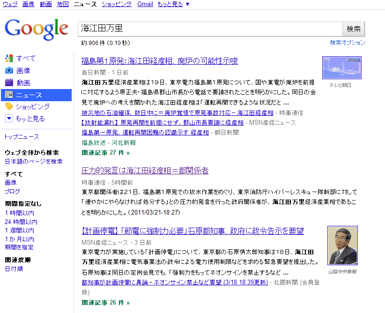
Task: Click the search box containing 海江田万里
Action: (210, 29)
